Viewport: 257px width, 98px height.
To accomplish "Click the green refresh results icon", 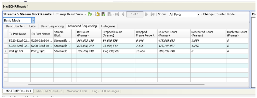I will tap(90, 14).
